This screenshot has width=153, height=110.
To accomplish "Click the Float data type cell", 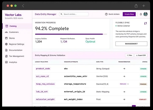I will click(98, 99).
